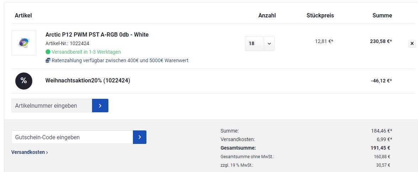418x172 pixels.
Task: Select the Ratenzahlung verfügbar info text
Action: click(120, 60)
